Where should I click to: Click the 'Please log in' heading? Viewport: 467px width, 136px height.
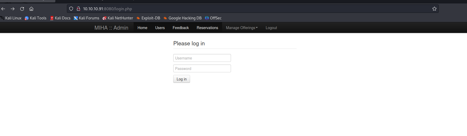(189, 43)
